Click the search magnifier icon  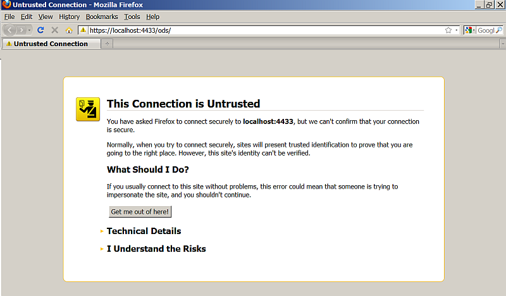[500, 30]
